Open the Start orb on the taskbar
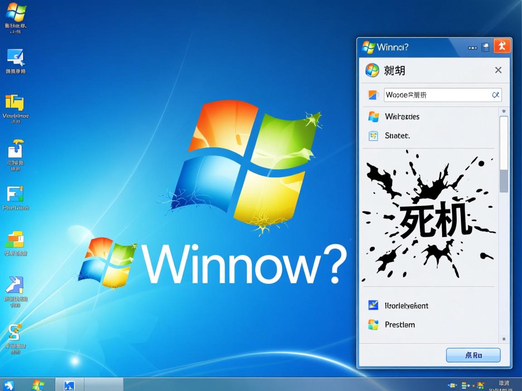 coord(9,385)
